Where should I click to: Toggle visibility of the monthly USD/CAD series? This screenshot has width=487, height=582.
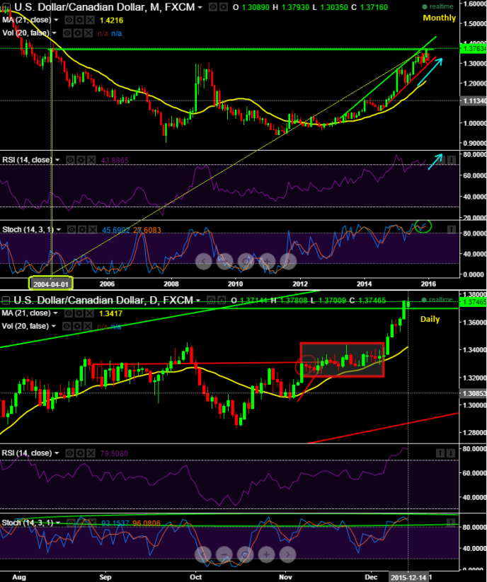[x=212, y=7]
